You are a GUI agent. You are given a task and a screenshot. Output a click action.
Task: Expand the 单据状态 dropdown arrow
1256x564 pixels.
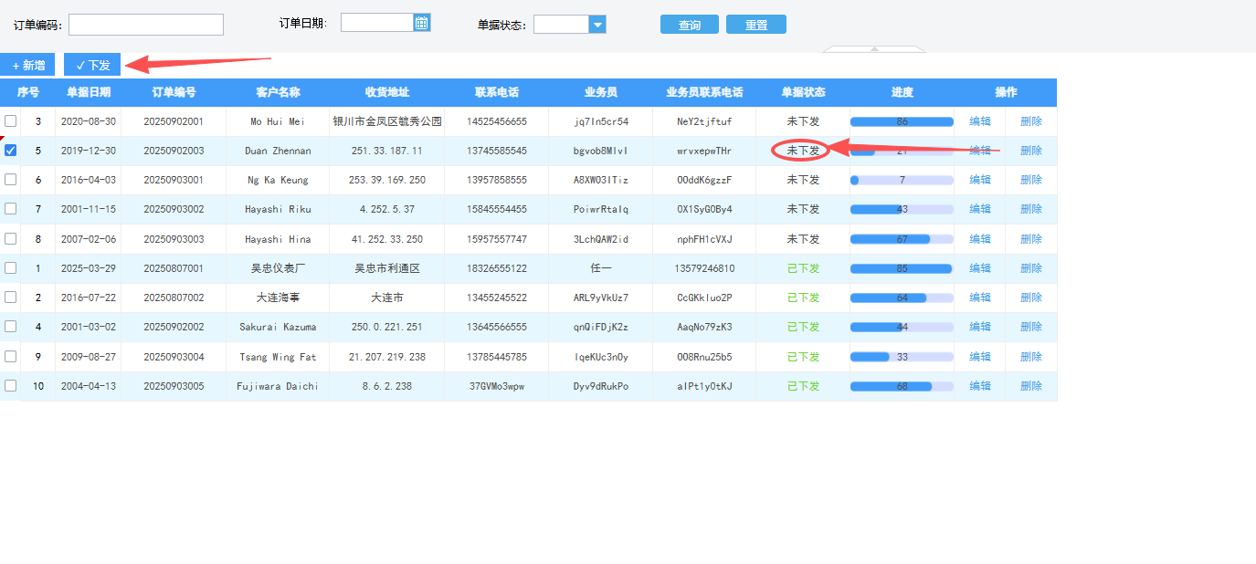597,25
